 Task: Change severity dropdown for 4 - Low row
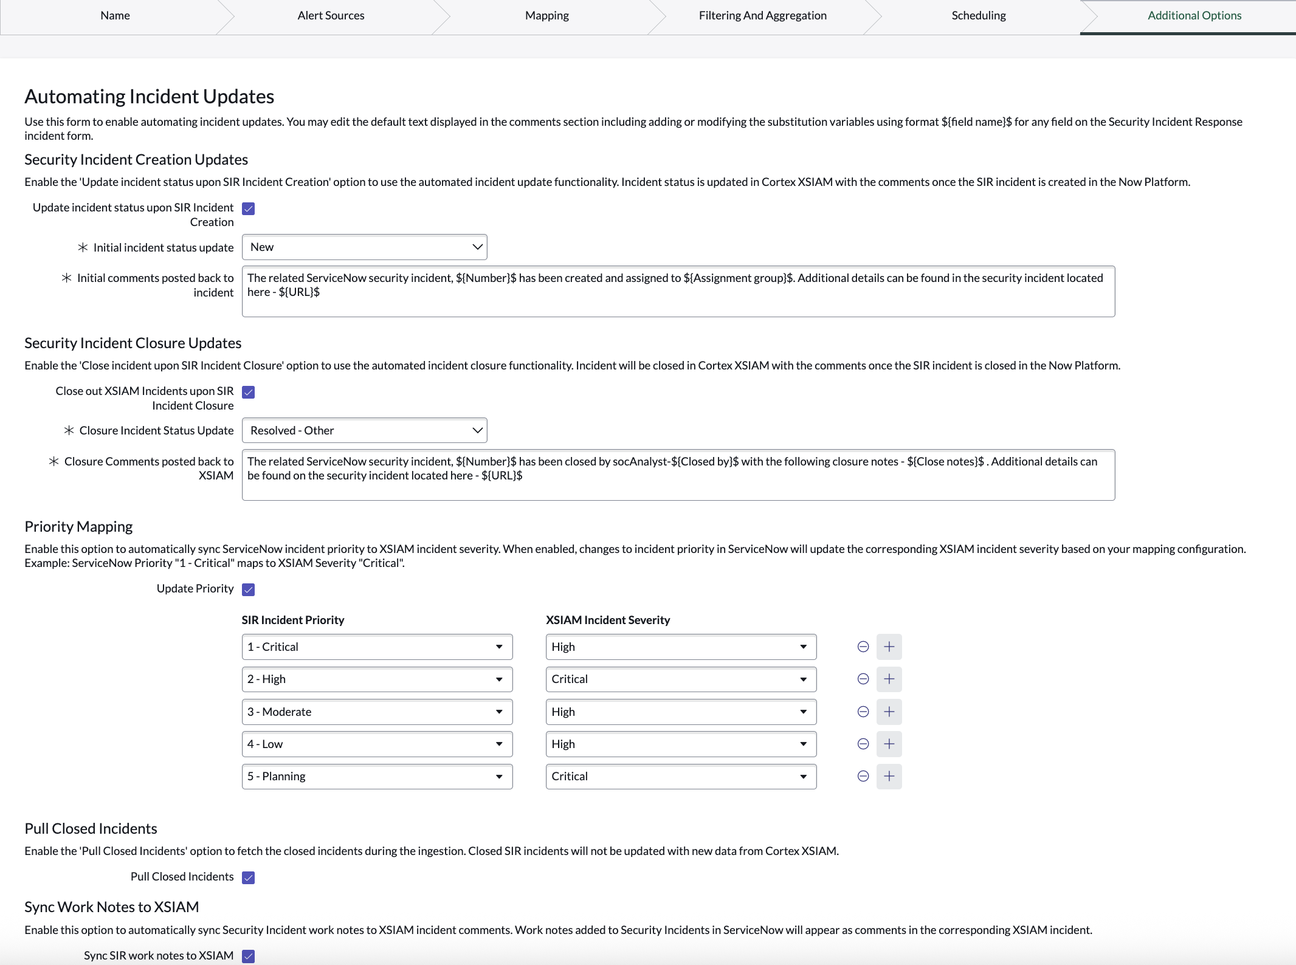point(681,744)
